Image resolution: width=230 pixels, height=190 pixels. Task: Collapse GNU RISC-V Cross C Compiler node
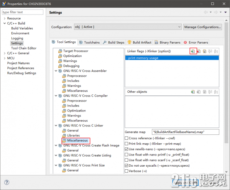(56, 96)
